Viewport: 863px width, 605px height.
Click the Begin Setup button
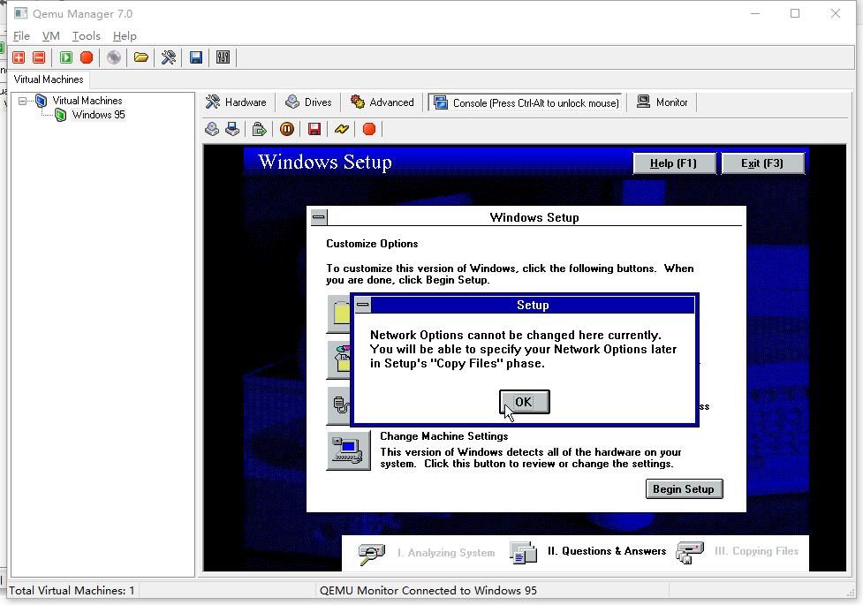pyautogui.click(x=684, y=488)
